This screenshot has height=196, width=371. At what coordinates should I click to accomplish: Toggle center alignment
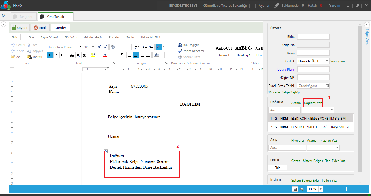(x=136, y=55)
